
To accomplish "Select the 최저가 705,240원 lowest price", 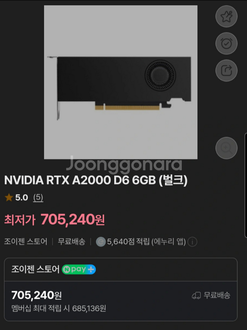I will [54, 219].
